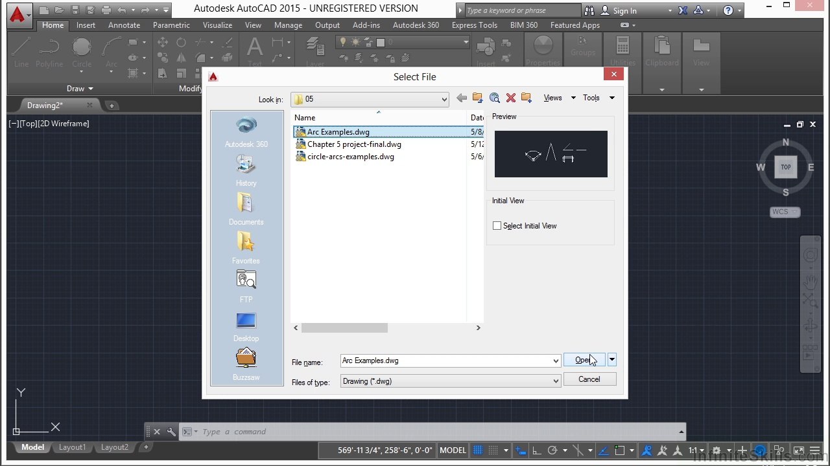830x466 pixels.
Task: Toggle 2D object snap in status bar
Action: tap(619, 450)
